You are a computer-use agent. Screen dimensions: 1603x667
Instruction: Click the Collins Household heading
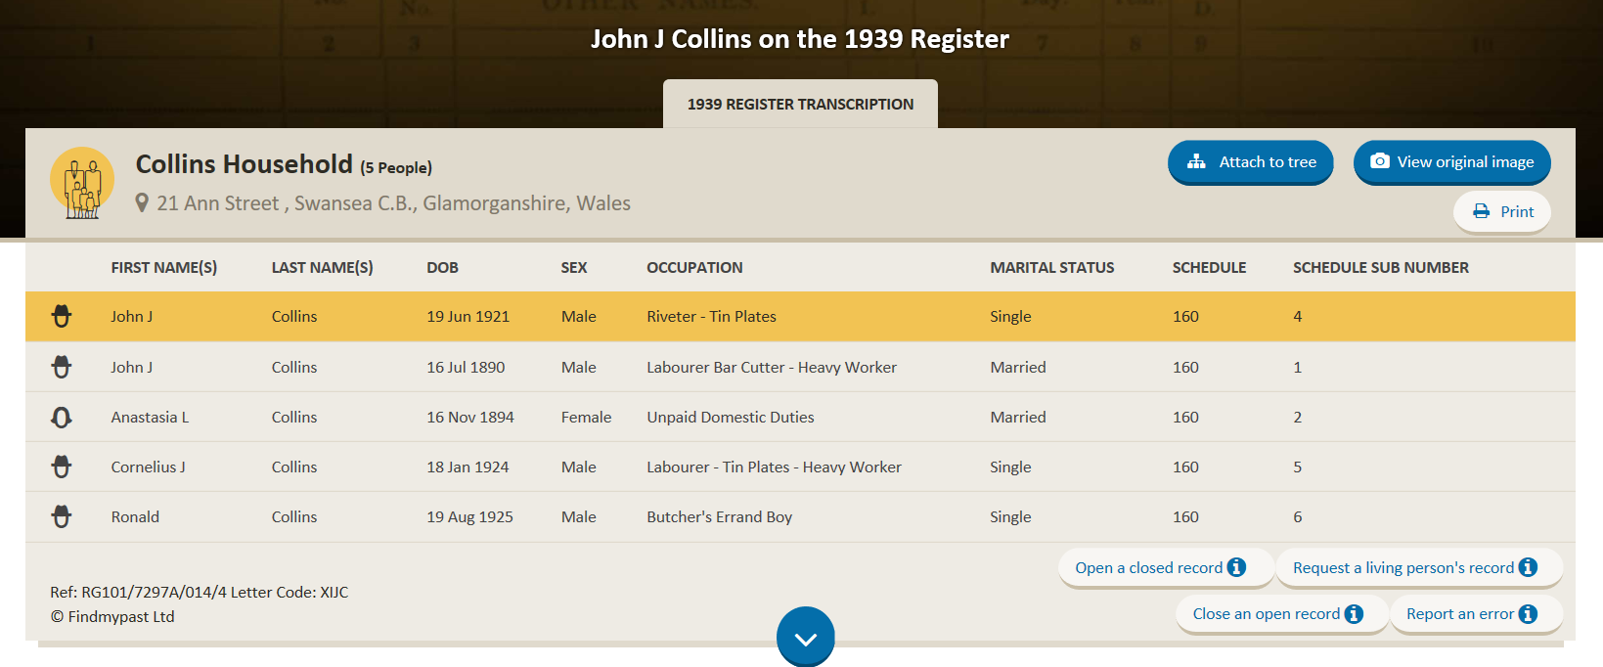tap(244, 163)
